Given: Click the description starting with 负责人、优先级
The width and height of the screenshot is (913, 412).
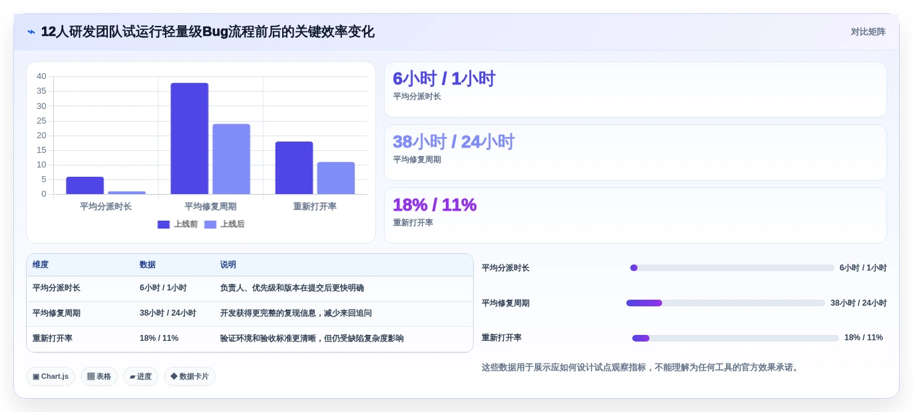Looking at the screenshot, I should [x=292, y=288].
